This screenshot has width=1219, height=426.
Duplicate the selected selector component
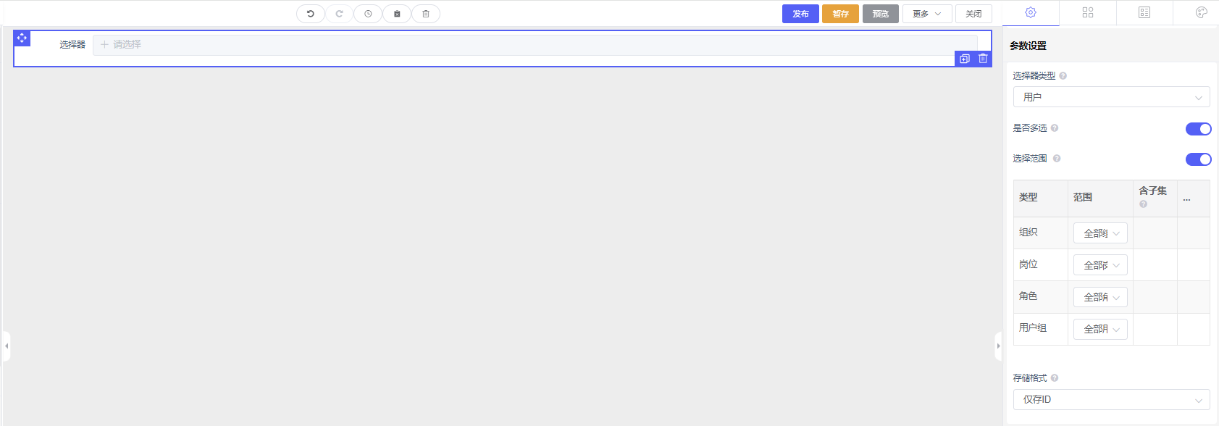[x=965, y=59]
